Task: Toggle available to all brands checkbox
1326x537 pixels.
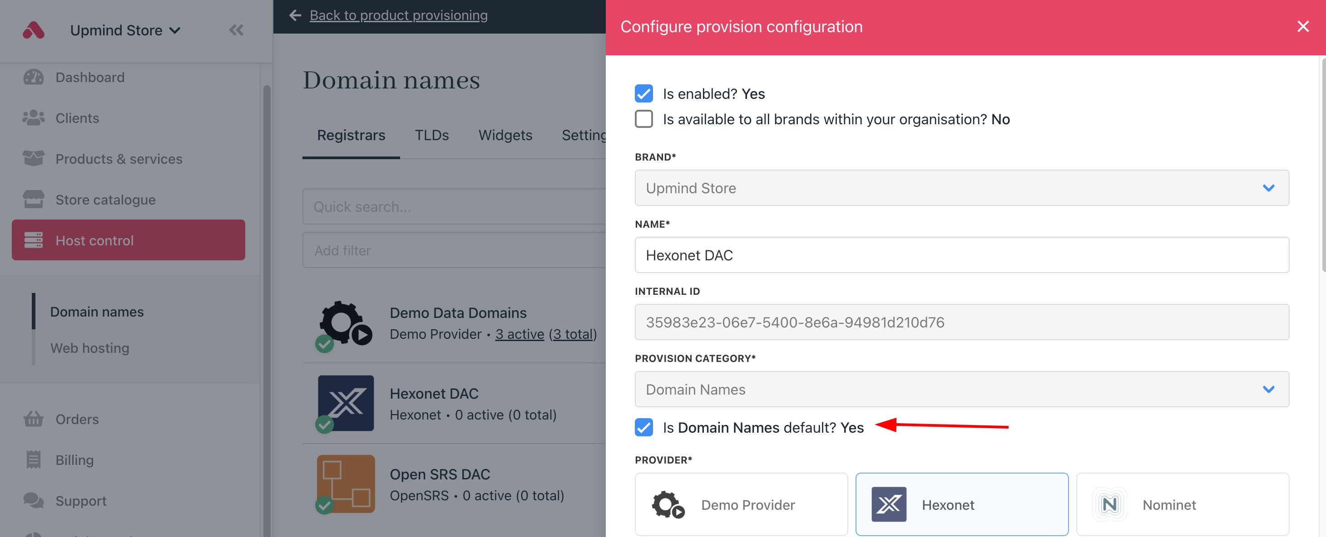Action: pyautogui.click(x=643, y=119)
